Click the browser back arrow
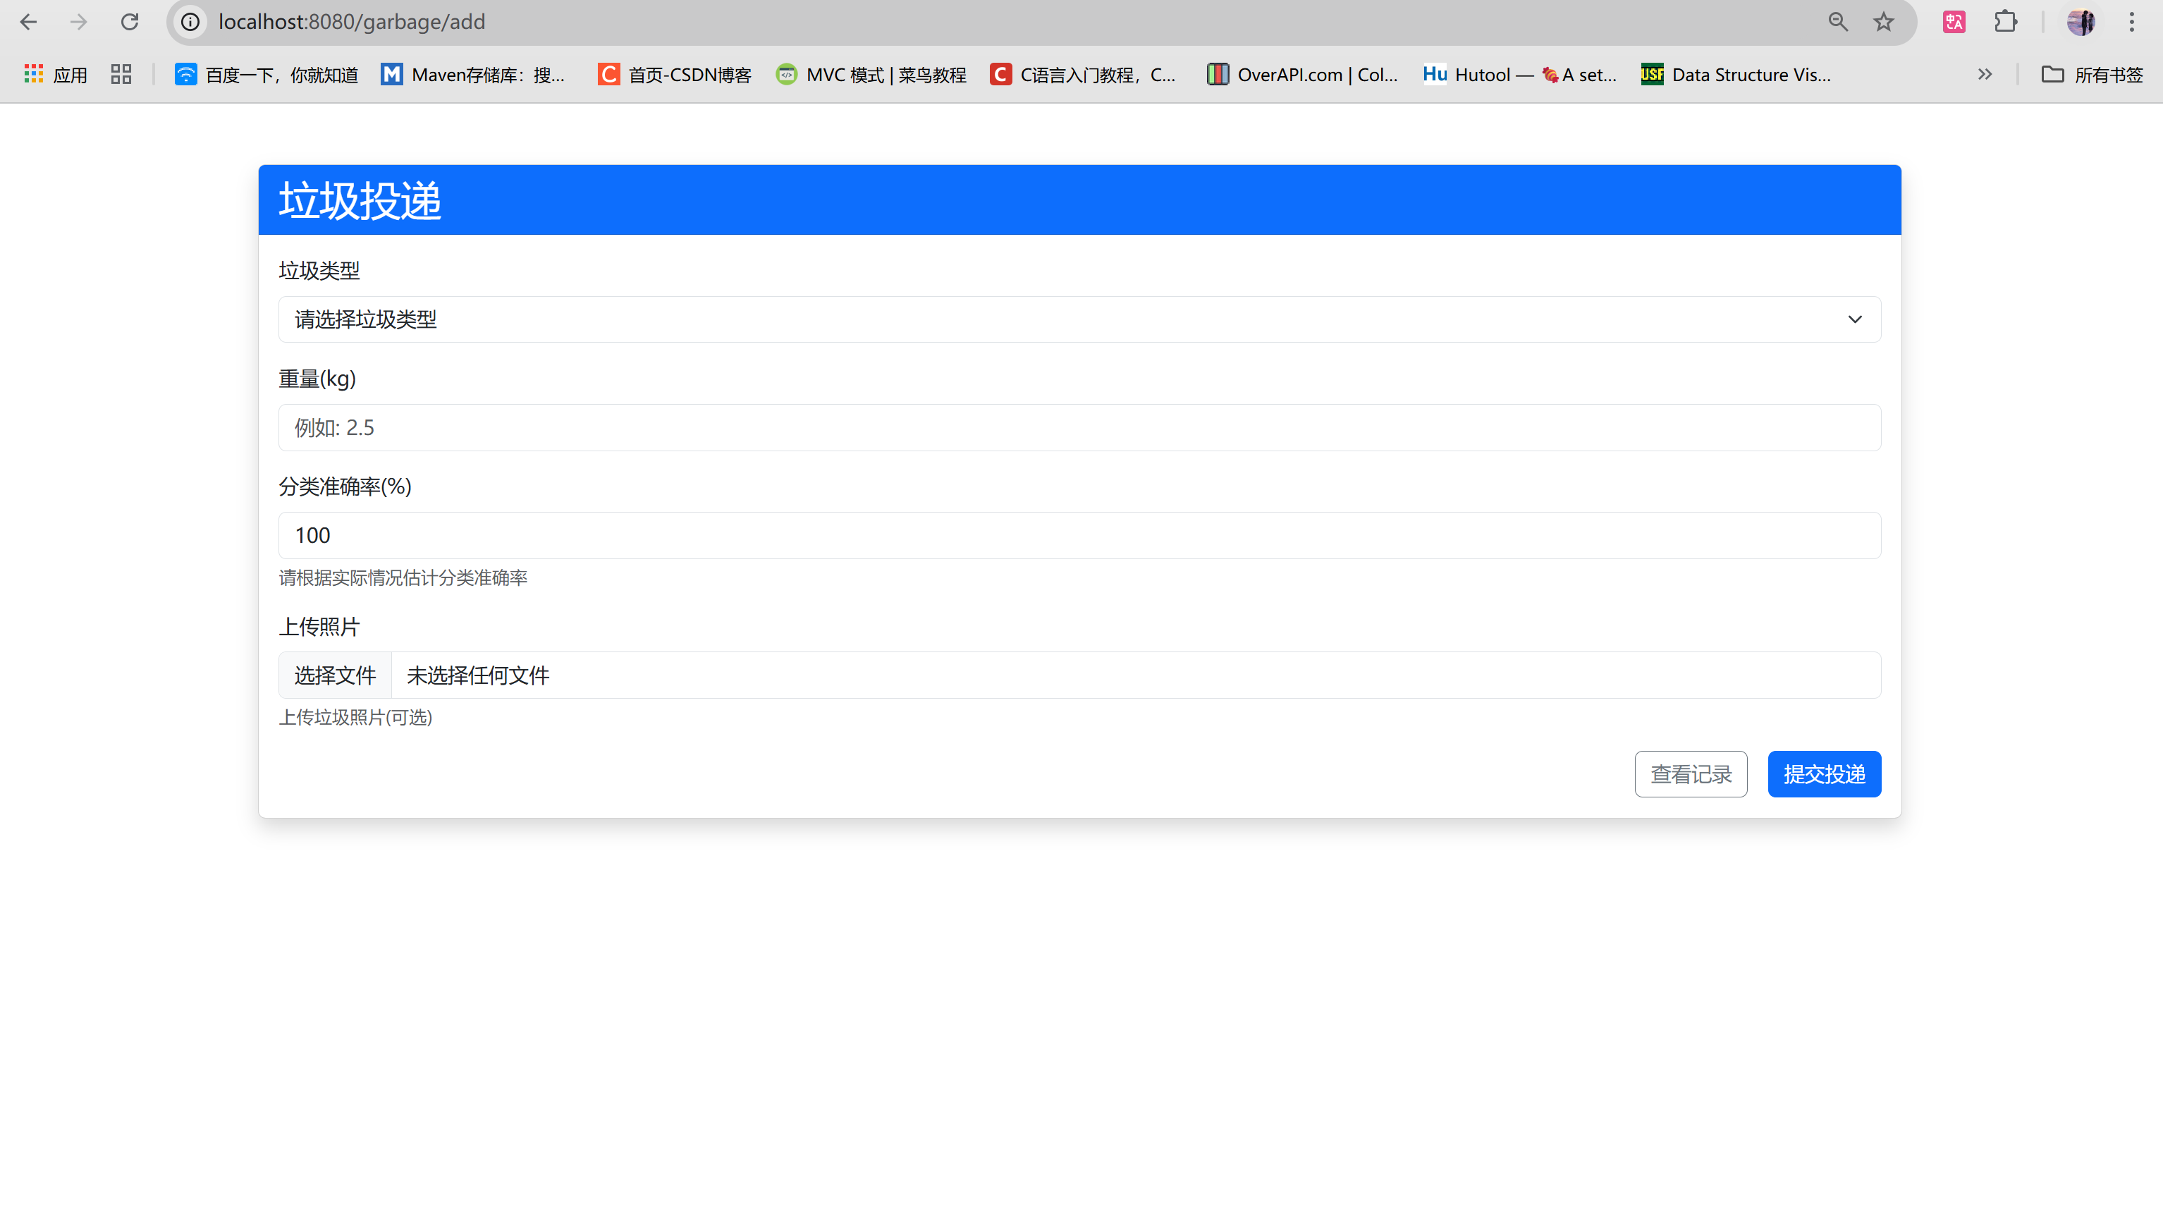Viewport: 2163px width, 1212px height. (x=28, y=22)
